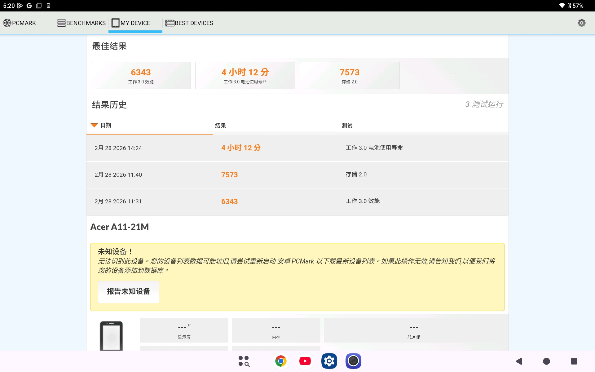The image size is (595, 372).
Task: Open Chrome from the taskbar
Action: point(281,361)
